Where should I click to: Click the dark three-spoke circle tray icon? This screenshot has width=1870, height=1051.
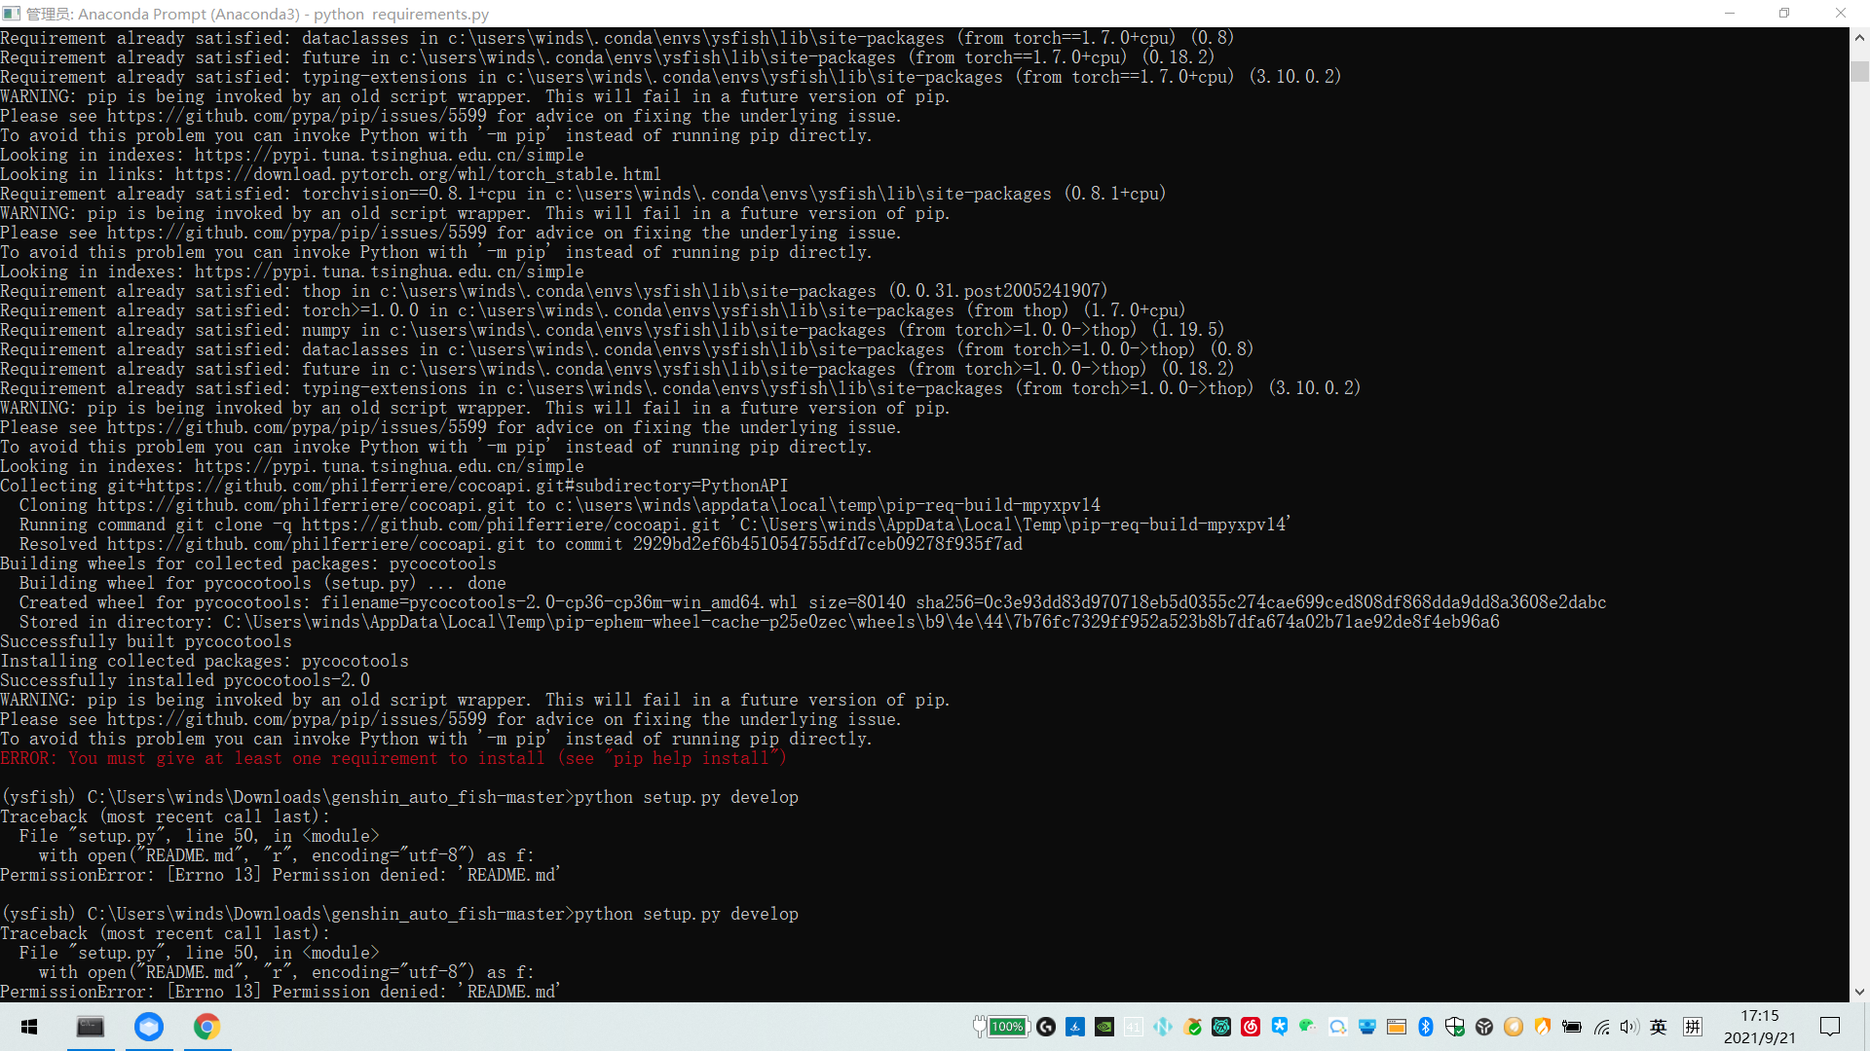pyautogui.click(x=1484, y=1027)
